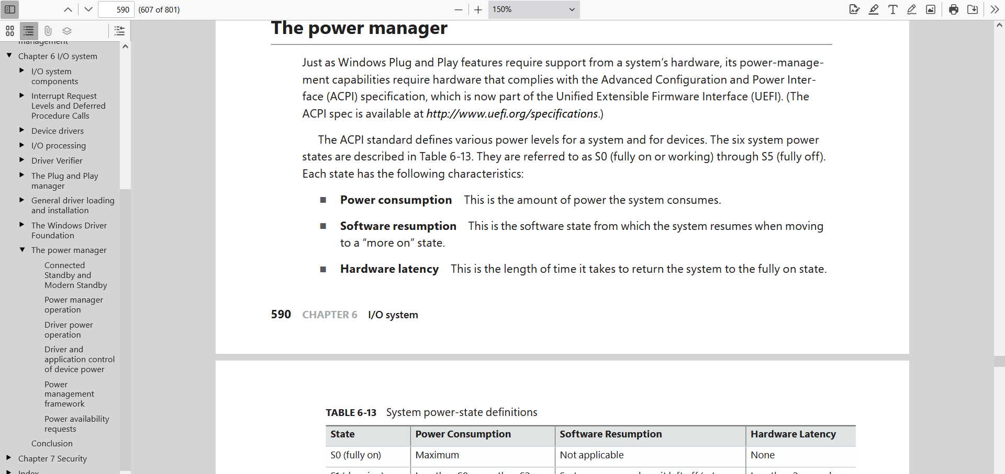
Task: Jump to The Plug and Play manager
Action: (65, 181)
